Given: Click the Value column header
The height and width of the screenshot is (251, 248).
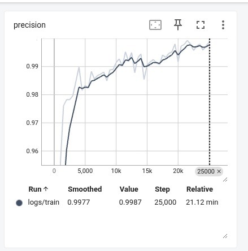Looking at the screenshot, I should click(129, 189).
